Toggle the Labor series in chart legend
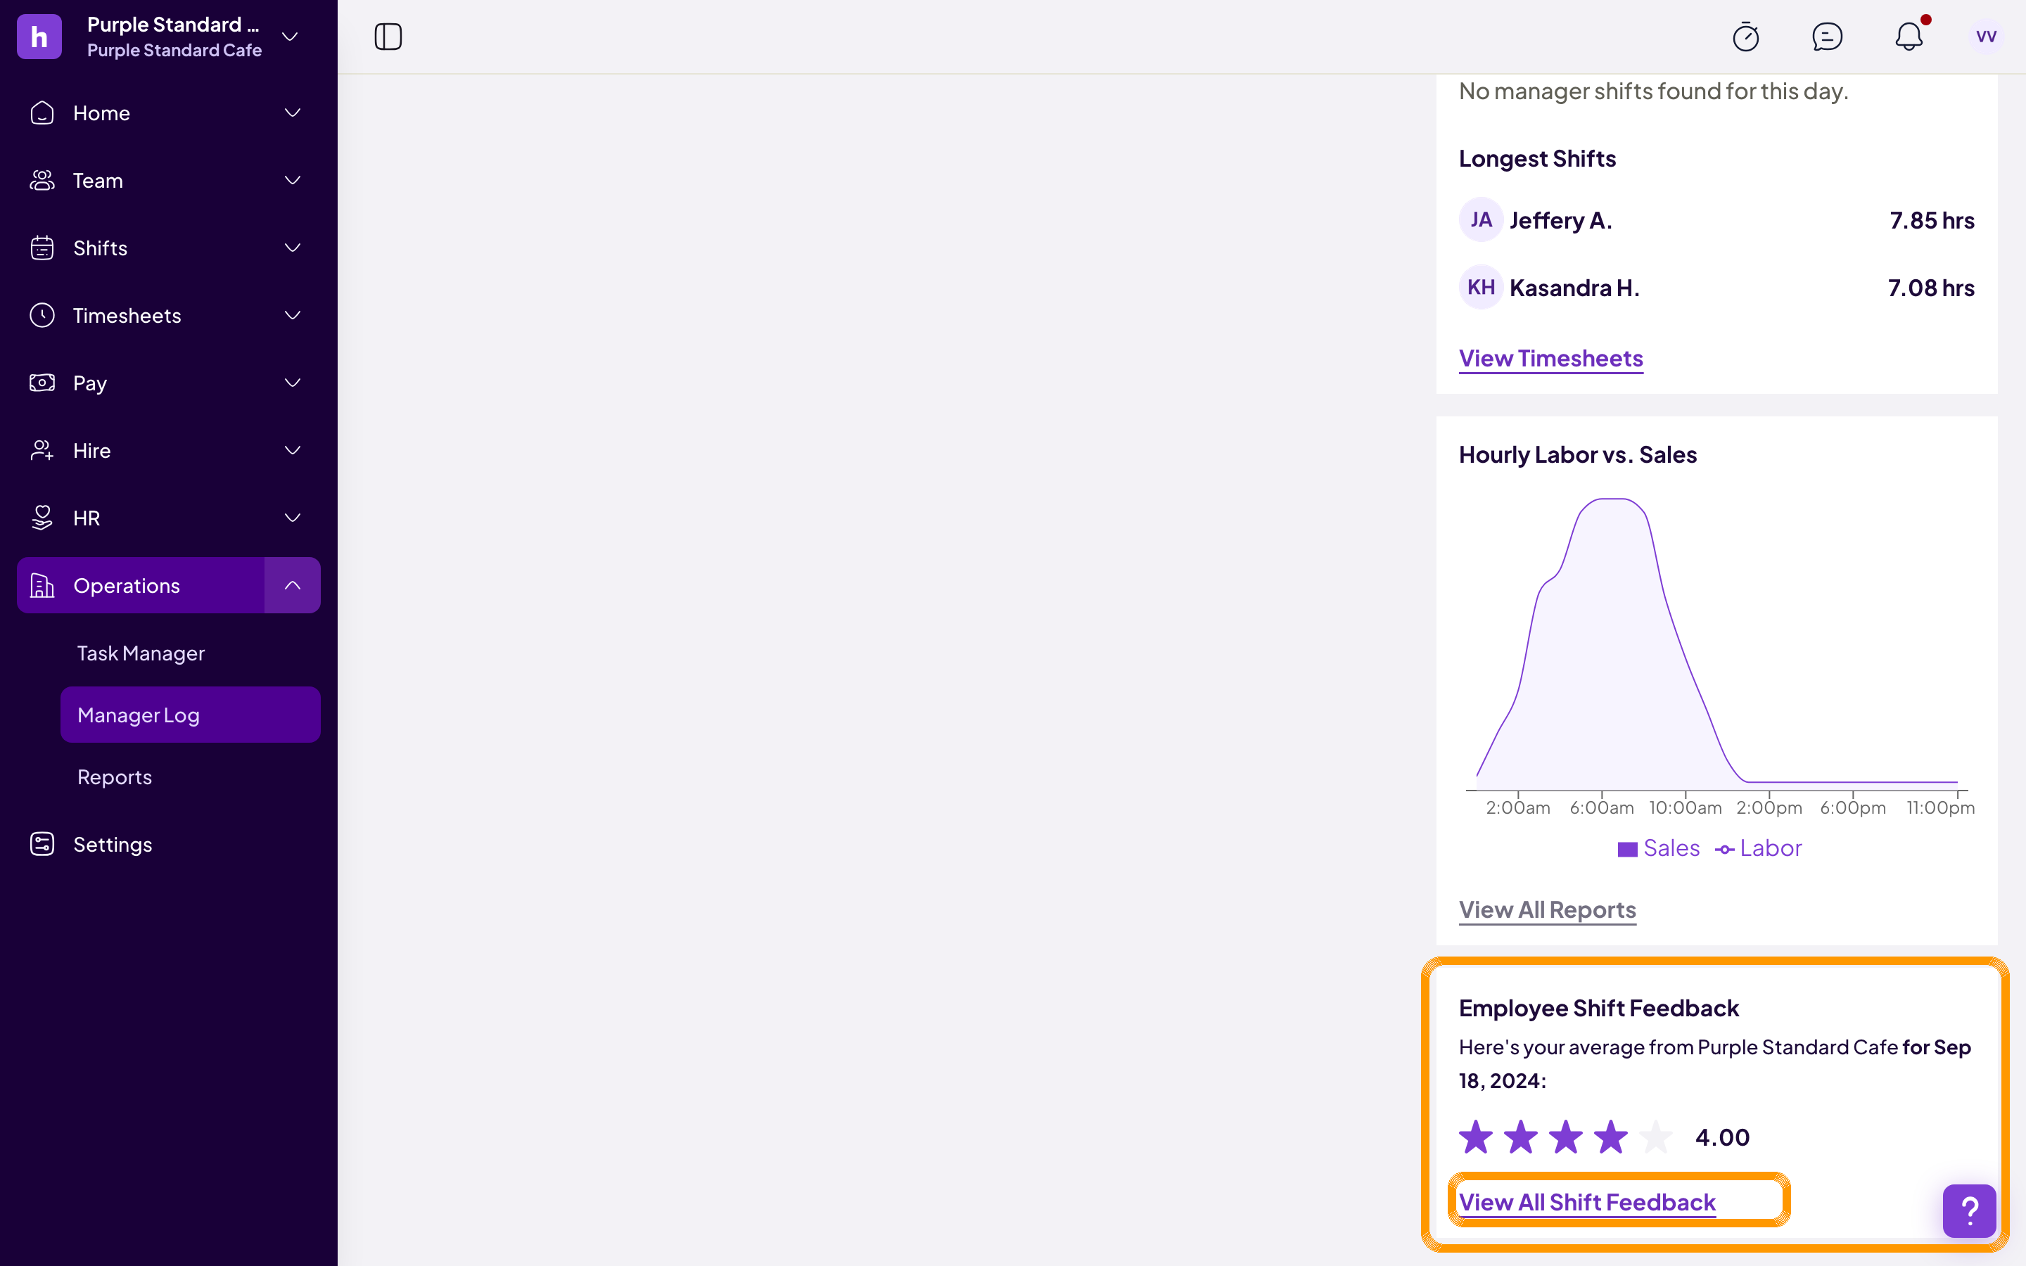The width and height of the screenshot is (2026, 1266). click(1758, 848)
